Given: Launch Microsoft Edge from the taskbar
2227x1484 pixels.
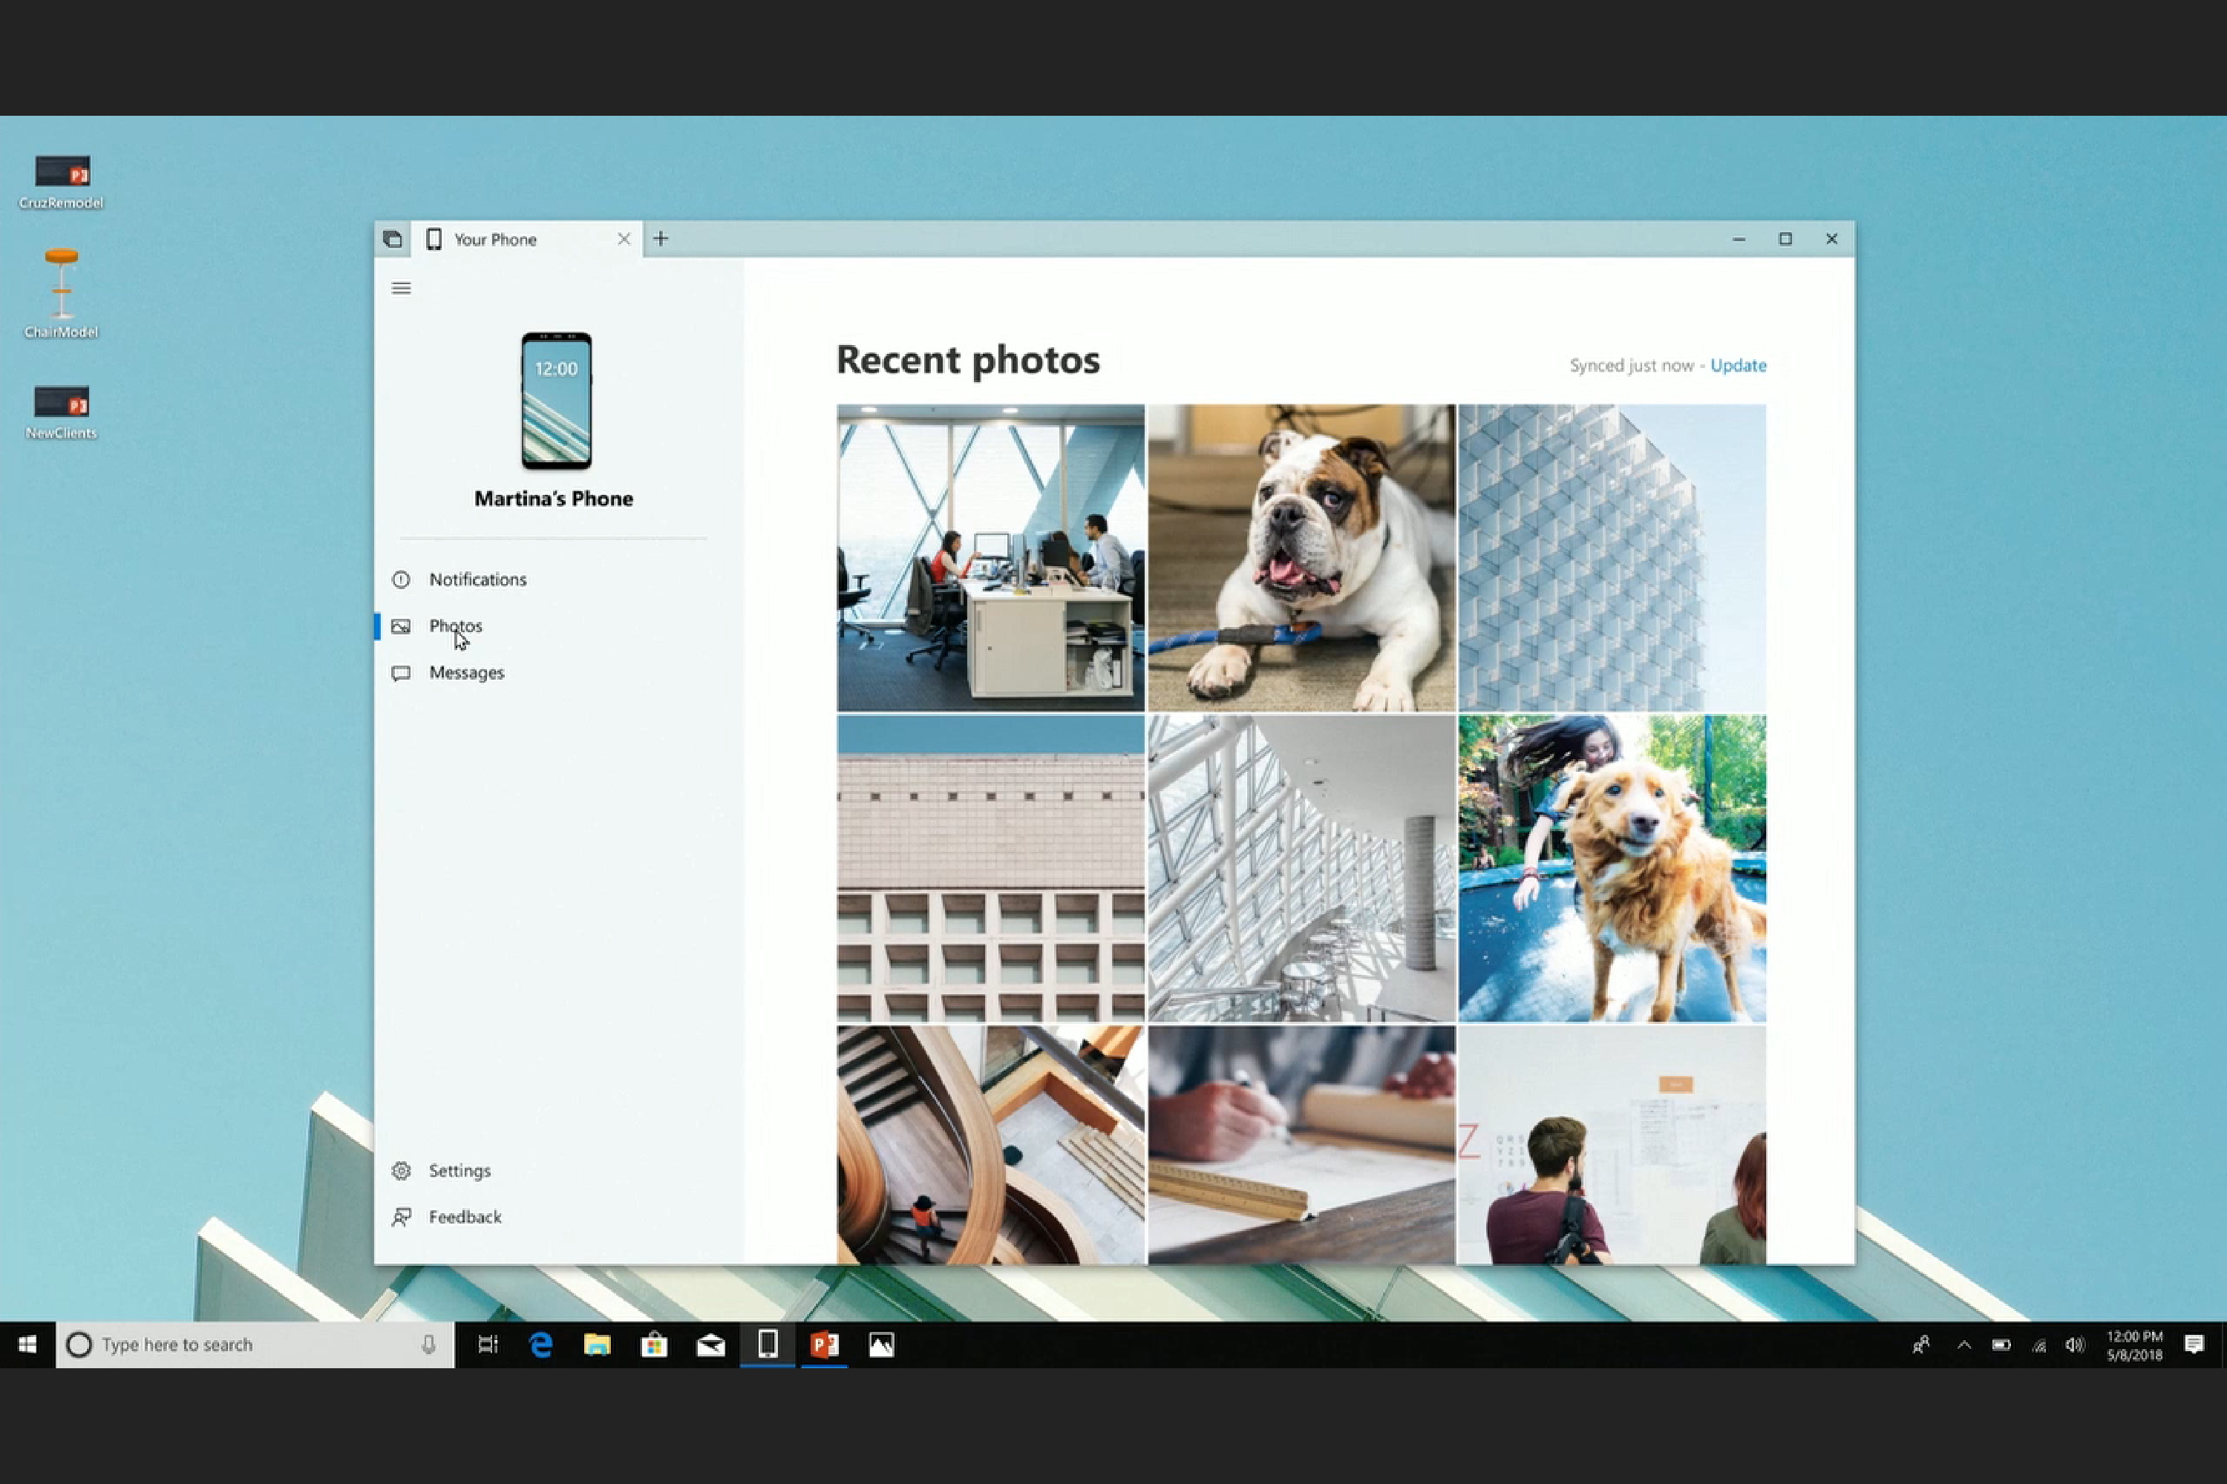Looking at the screenshot, I should [x=540, y=1344].
